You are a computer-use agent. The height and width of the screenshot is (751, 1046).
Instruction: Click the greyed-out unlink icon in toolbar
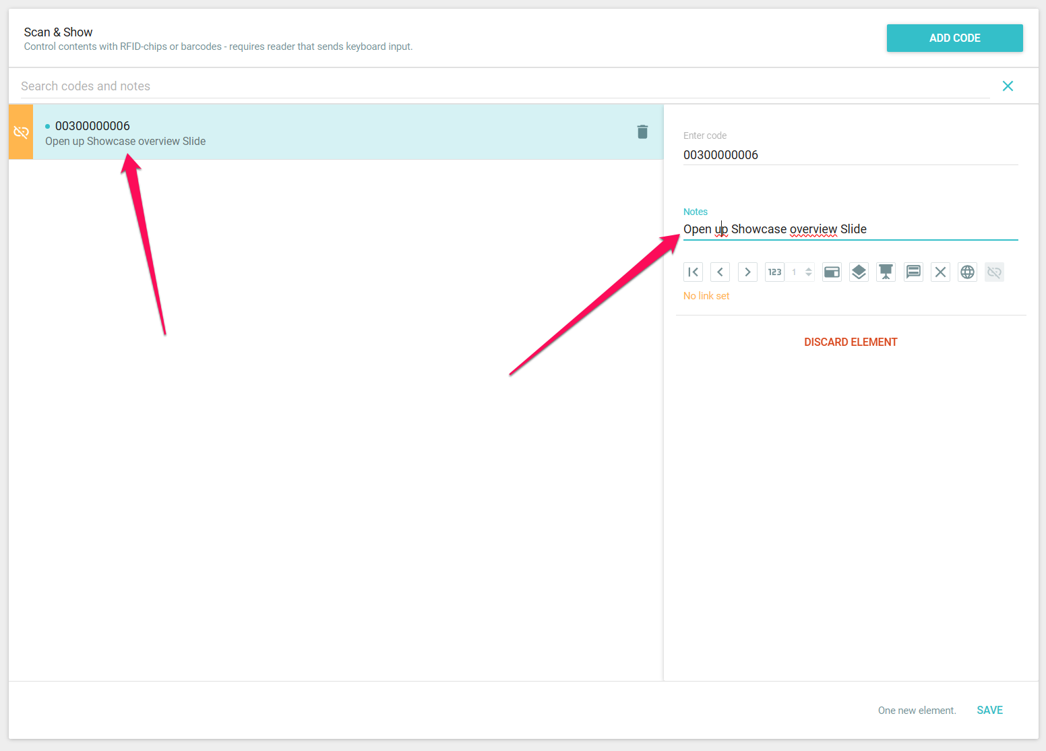coord(994,272)
